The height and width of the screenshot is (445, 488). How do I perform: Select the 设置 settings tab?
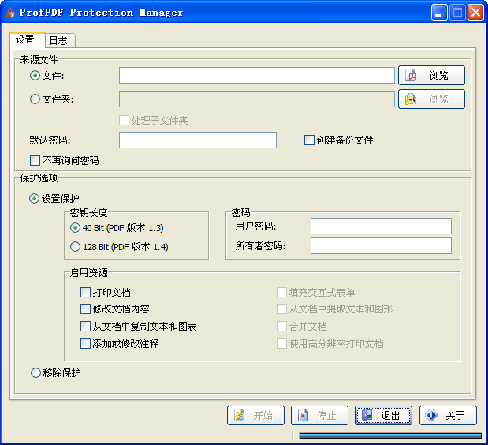25,39
